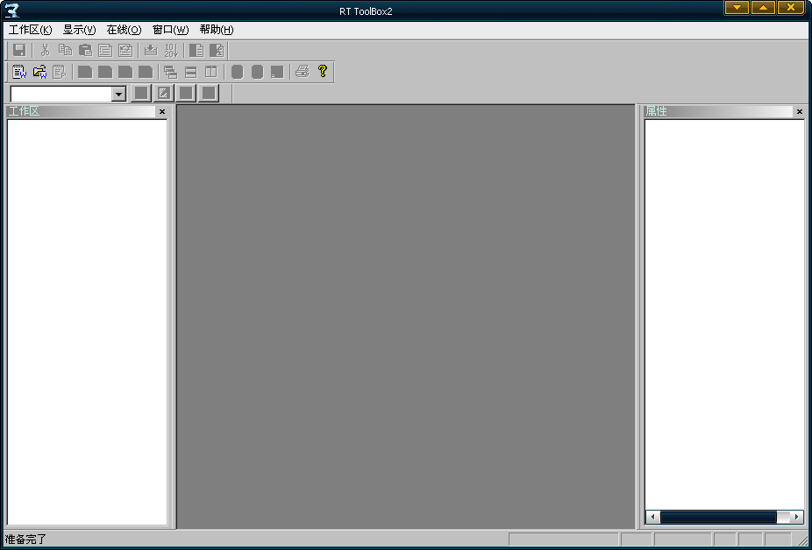Open the 在线(O) menu
This screenshot has width=812, height=550.
point(124,30)
